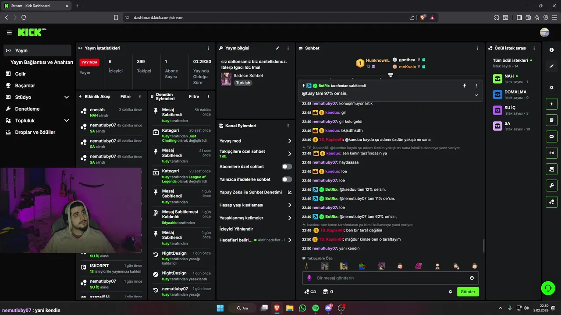Open Kanal Eylemleri three-dot menu
This screenshot has width=561, height=315.
288,126
